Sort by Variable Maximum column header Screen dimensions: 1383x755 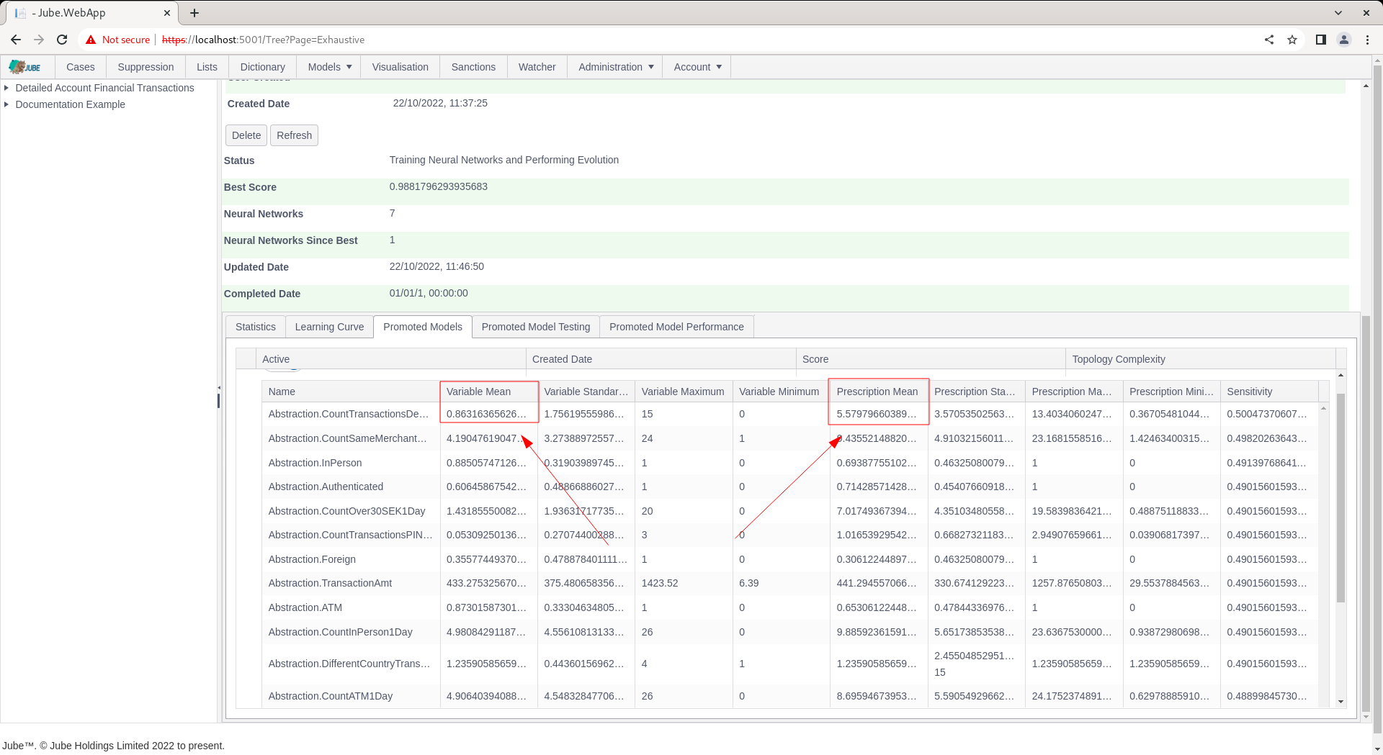click(684, 392)
